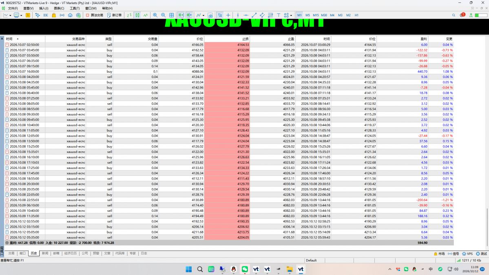Toggle the Algo Trading (算法交易) button

click(95, 15)
